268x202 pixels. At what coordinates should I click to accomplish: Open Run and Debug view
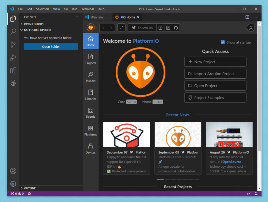(x=13, y=57)
